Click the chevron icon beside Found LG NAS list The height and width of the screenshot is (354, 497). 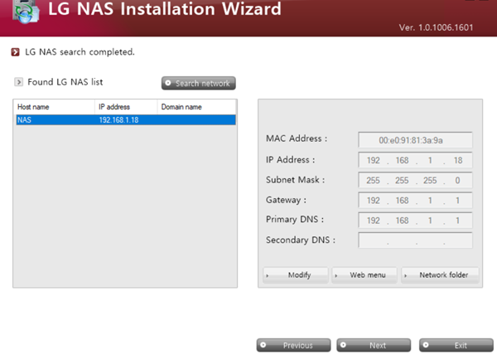point(19,82)
